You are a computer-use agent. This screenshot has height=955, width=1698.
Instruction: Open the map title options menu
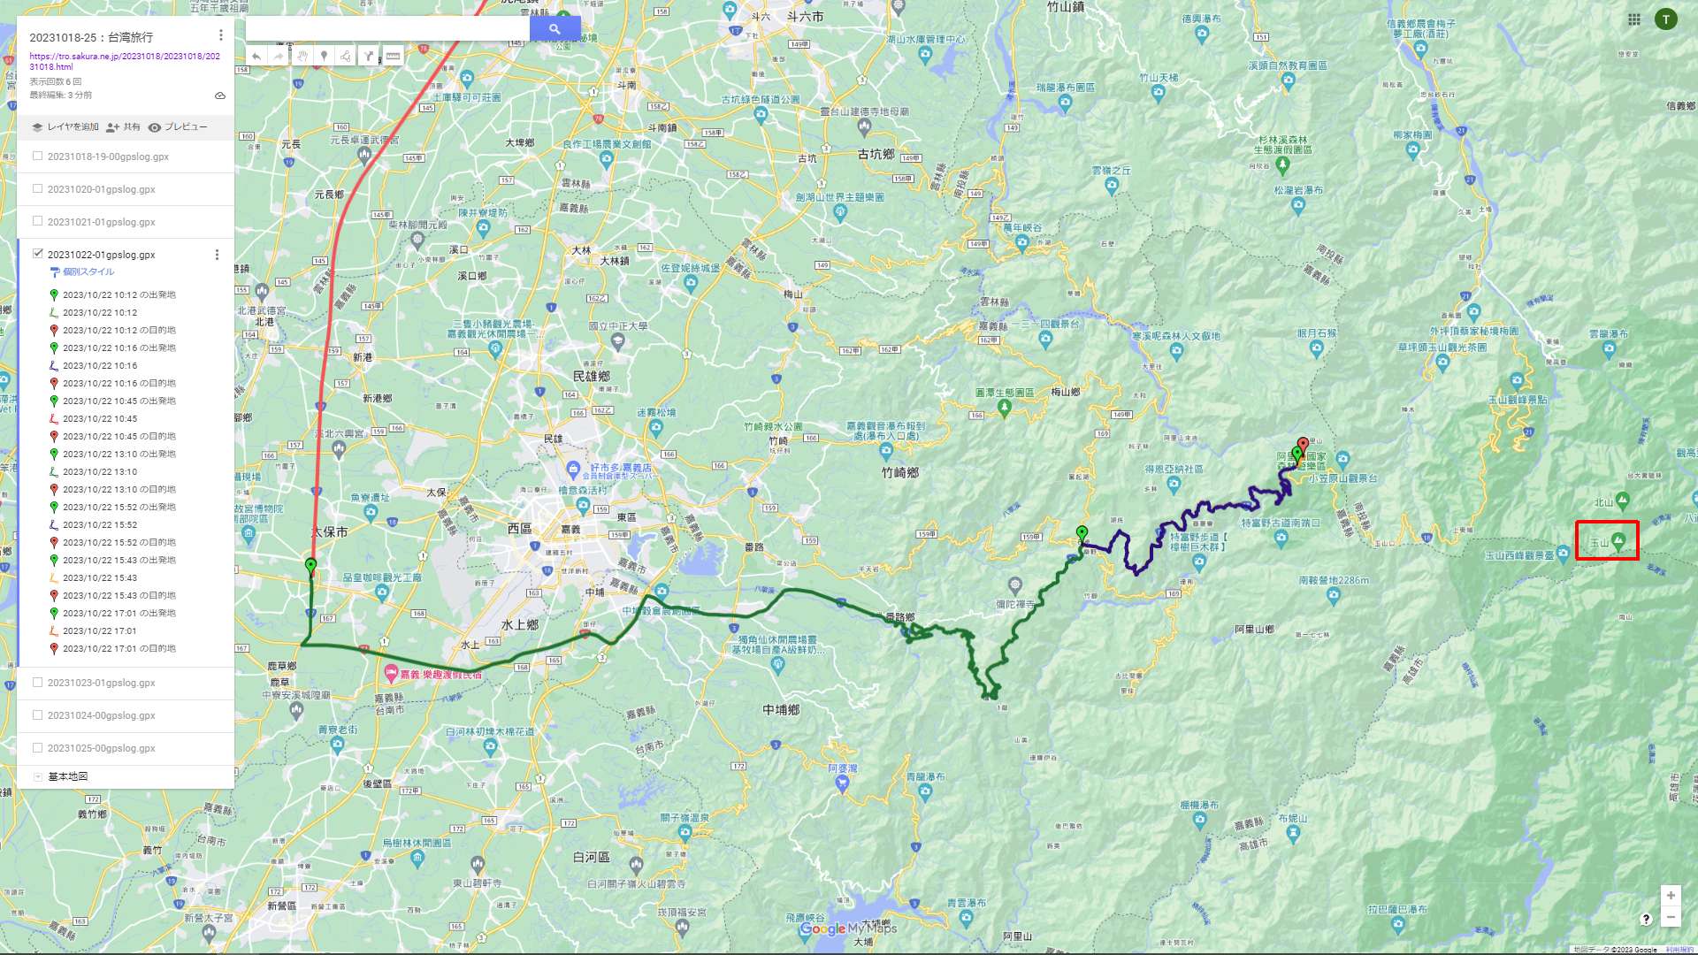[220, 35]
